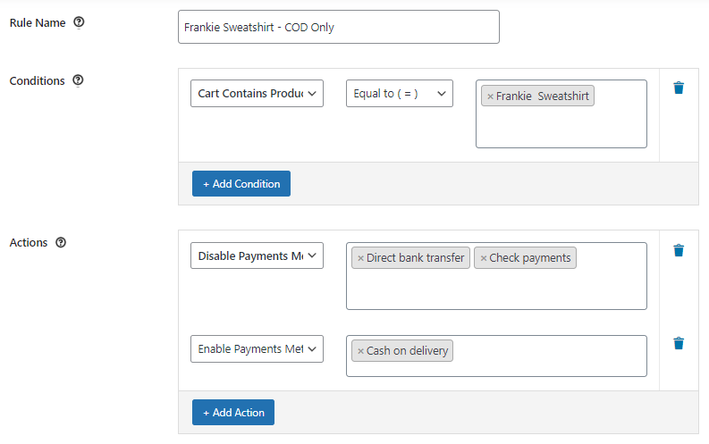Image resolution: width=709 pixels, height=444 pixels.
Task: Click the Add Condition button
Action: click(x=241, y=184)
